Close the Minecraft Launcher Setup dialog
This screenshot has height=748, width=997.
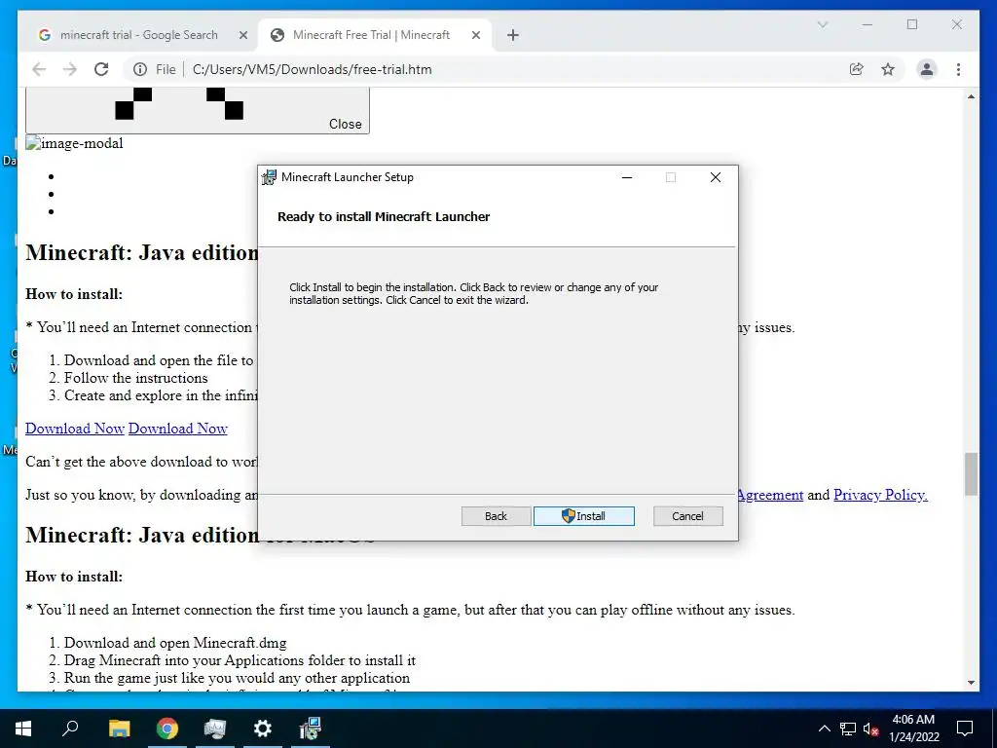point(716,177)
